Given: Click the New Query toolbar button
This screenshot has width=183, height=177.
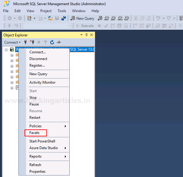Looking at the screenshot, I should (82, 18).
